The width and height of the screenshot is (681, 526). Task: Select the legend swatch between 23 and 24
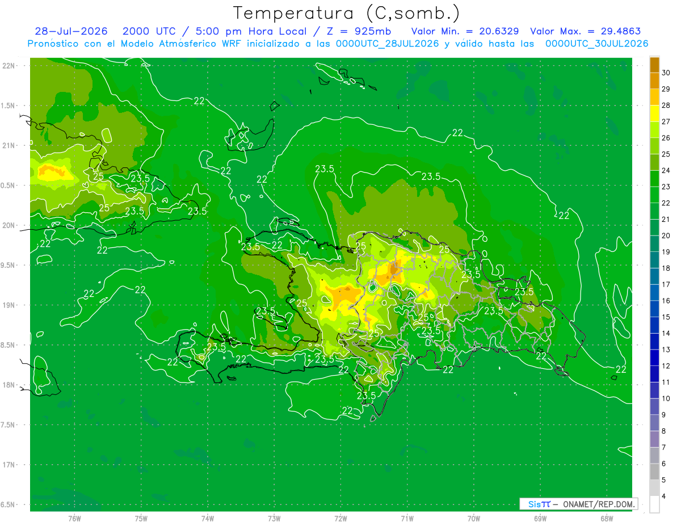(654, 178)
